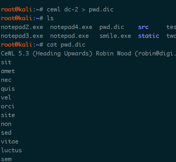Click the word site in output
The image size is (176, 162).
(x=8, y=115)
